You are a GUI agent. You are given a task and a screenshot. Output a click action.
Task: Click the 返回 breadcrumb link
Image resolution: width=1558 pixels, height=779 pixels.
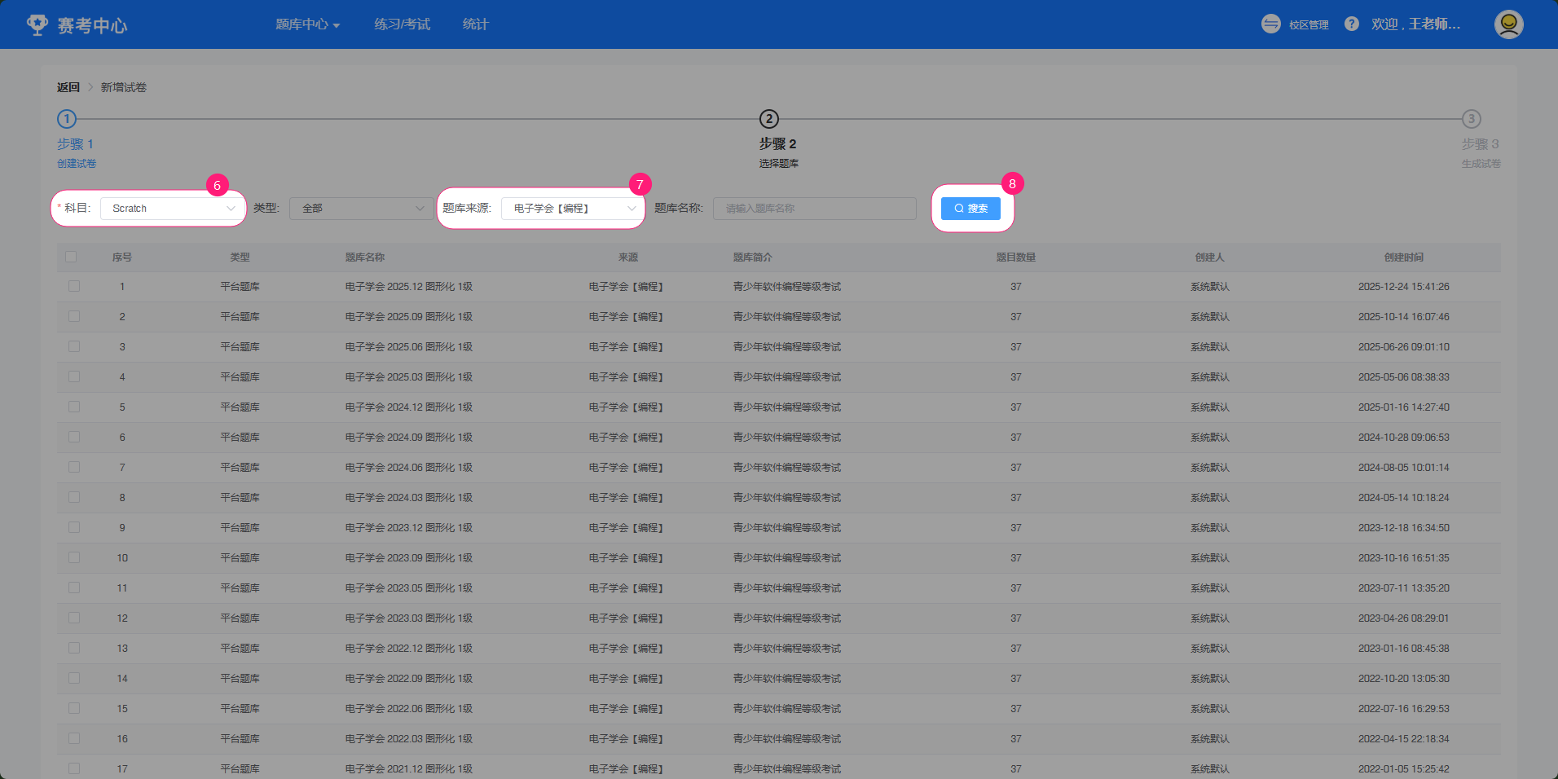(68, 87)
